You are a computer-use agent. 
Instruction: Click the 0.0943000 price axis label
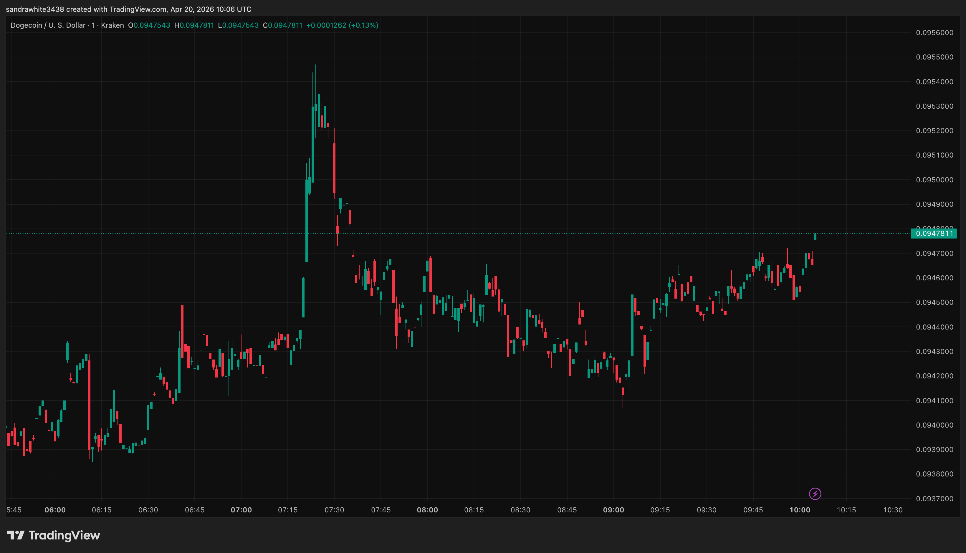coord(934,351)
